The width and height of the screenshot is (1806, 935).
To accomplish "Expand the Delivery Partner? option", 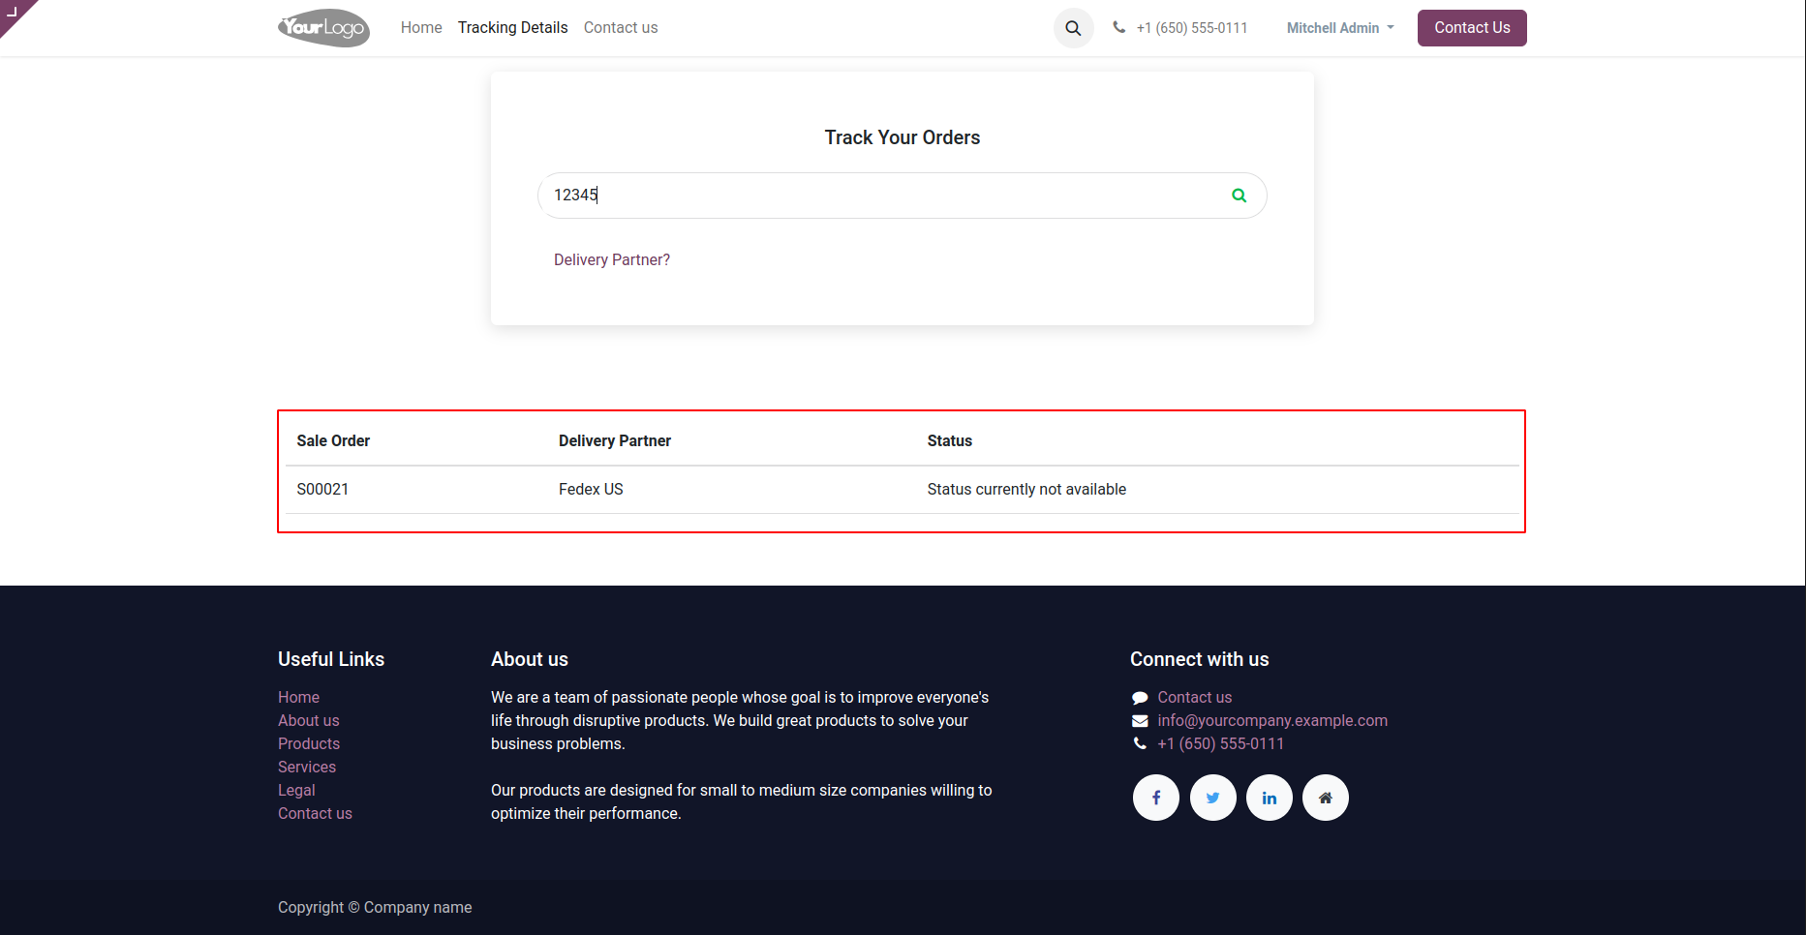I will pyautogui.click(x=612, y=259).
